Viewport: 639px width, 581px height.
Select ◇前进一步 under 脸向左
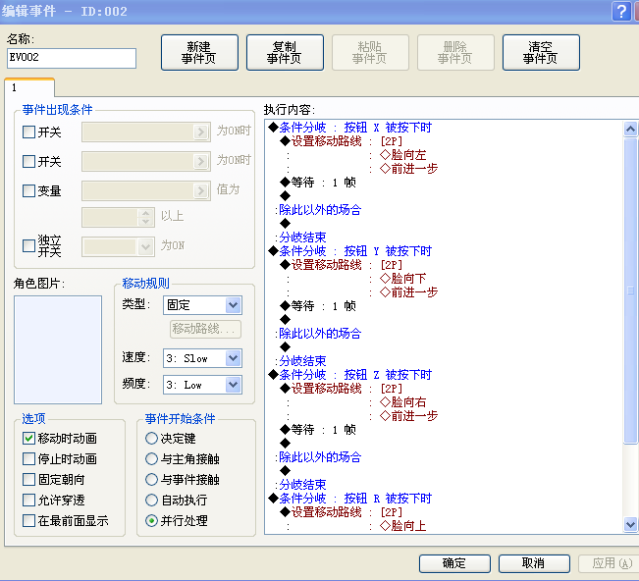point(408,168)
